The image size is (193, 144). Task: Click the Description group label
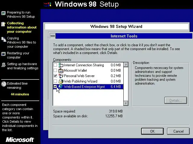tap(141, 63)
